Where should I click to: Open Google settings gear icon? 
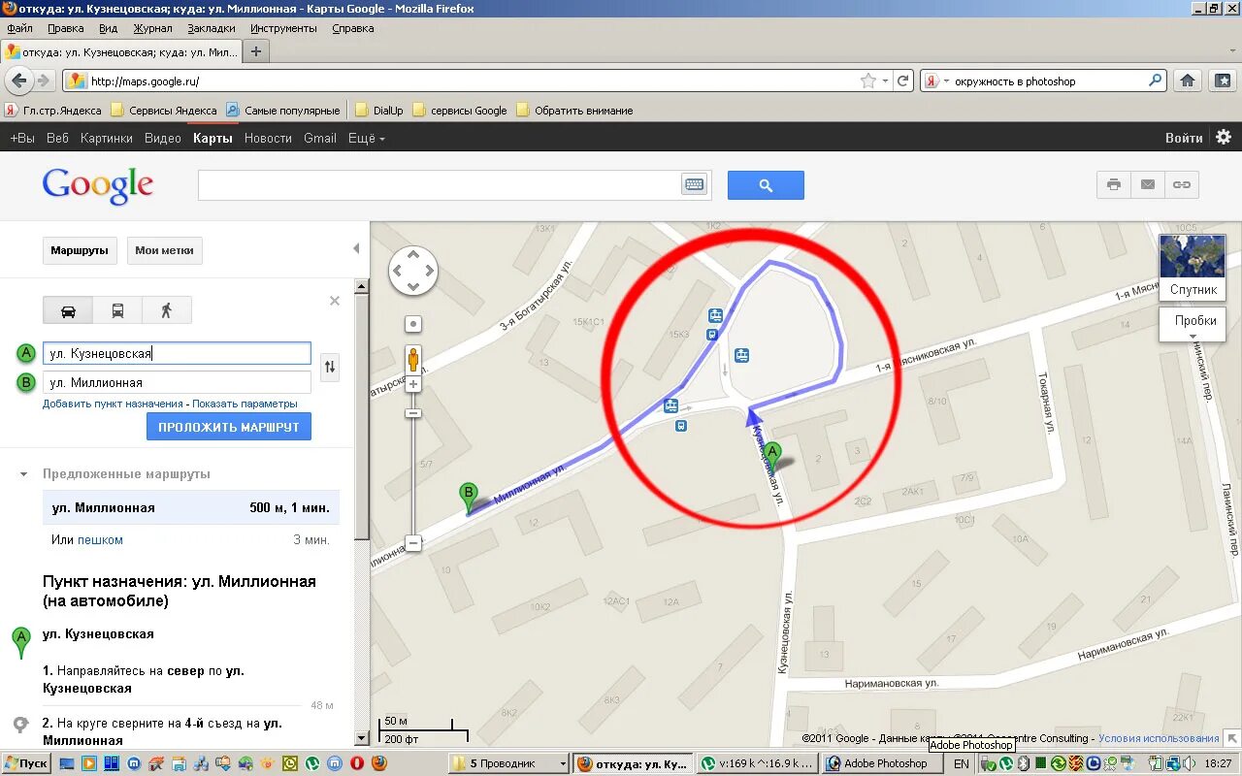coord(1224,138)
